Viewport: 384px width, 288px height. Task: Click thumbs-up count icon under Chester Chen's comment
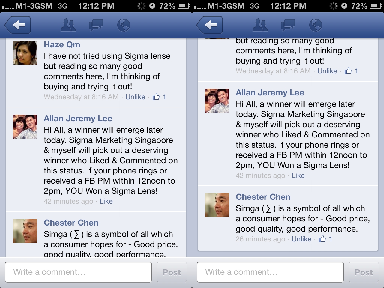[x=322, y=239]
